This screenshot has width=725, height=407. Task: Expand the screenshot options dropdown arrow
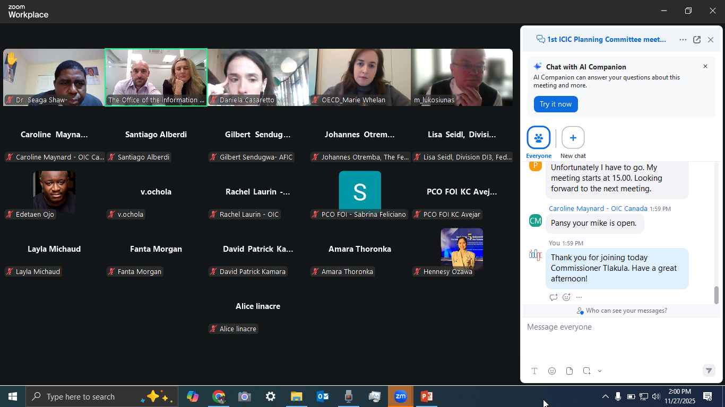[x=600, y=371]
